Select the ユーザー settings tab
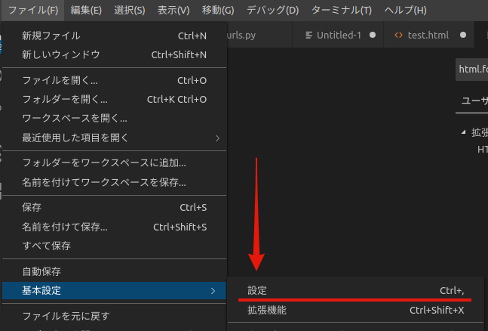This screenshot has width=488, height=331. point(474,101)
